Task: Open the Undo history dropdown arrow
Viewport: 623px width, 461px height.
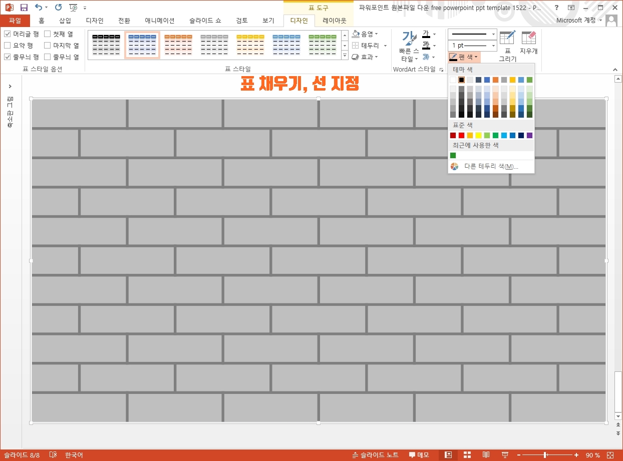Action: (x=47, y=8)
